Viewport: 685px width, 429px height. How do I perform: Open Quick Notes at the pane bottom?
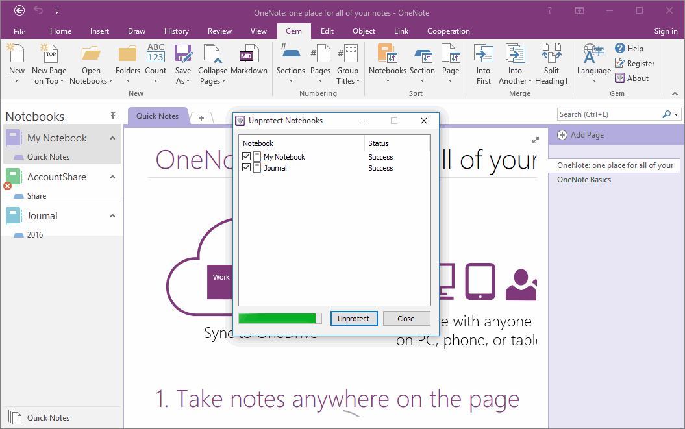pos(48,417)
